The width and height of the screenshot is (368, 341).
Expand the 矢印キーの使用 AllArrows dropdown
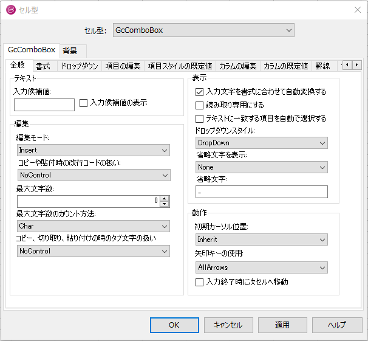pos(262,267)
